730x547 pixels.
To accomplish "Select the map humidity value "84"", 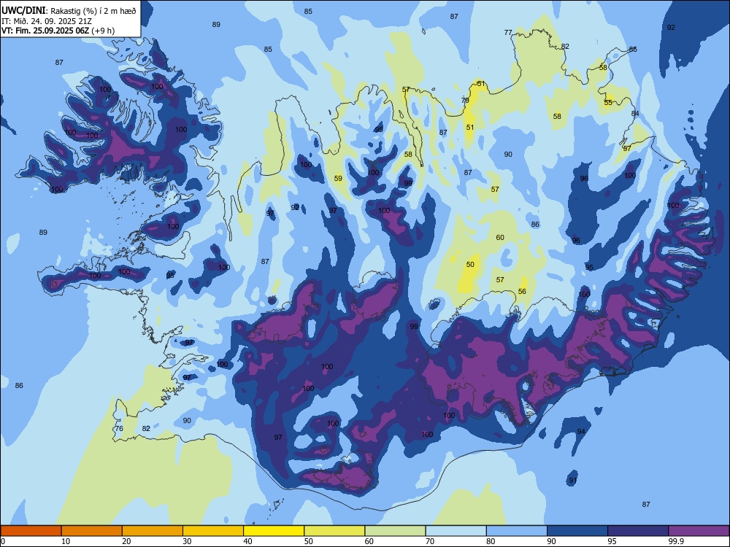I will [635, 114].
